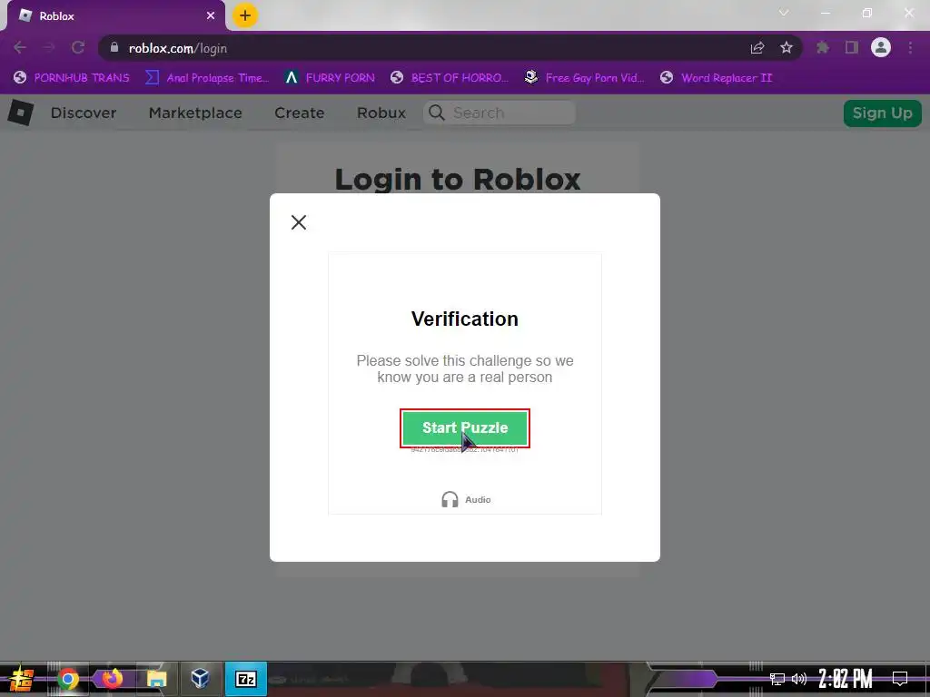Open the Windows Start menu

22,679
